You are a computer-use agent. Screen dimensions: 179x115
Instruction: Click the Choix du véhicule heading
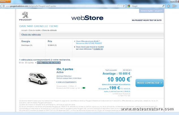pyautogui.click(x=31, y=35)
